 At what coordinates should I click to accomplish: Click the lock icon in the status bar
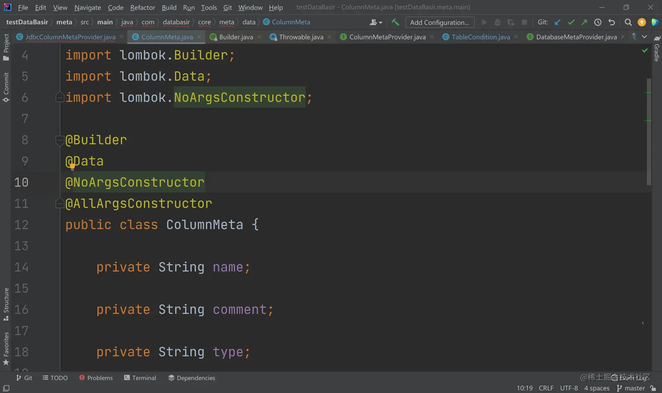pyautogui.click(x=653, y=388)
